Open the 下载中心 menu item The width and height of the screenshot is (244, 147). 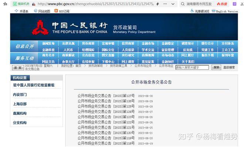coord(108,61)
